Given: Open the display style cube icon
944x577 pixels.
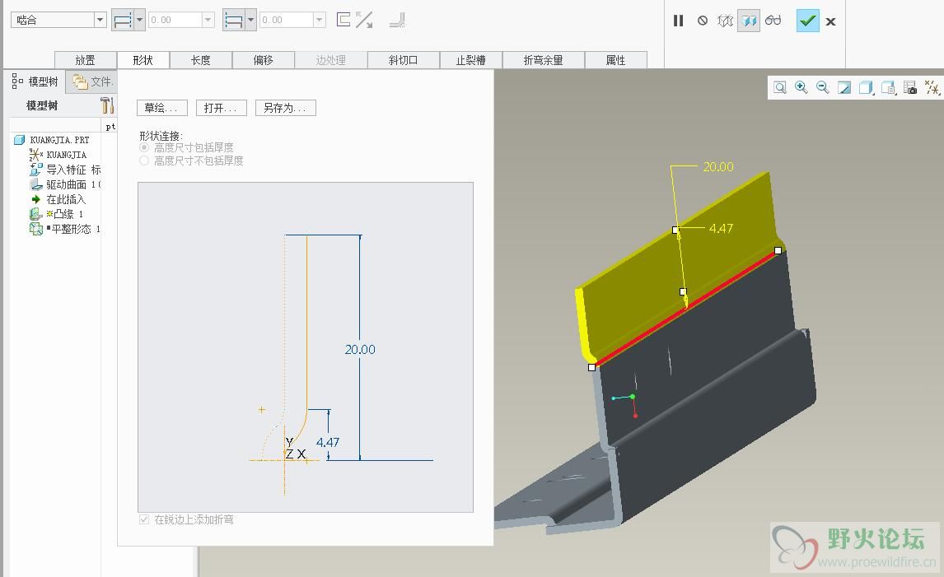Looking at the screenshot, I should (x=867, y=88).
